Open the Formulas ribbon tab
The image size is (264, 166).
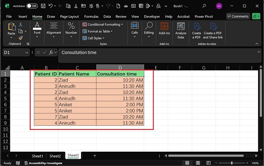(91, 16)
